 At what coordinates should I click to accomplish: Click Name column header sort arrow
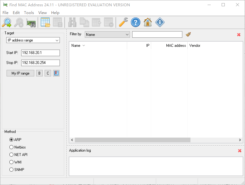(84, 46)
